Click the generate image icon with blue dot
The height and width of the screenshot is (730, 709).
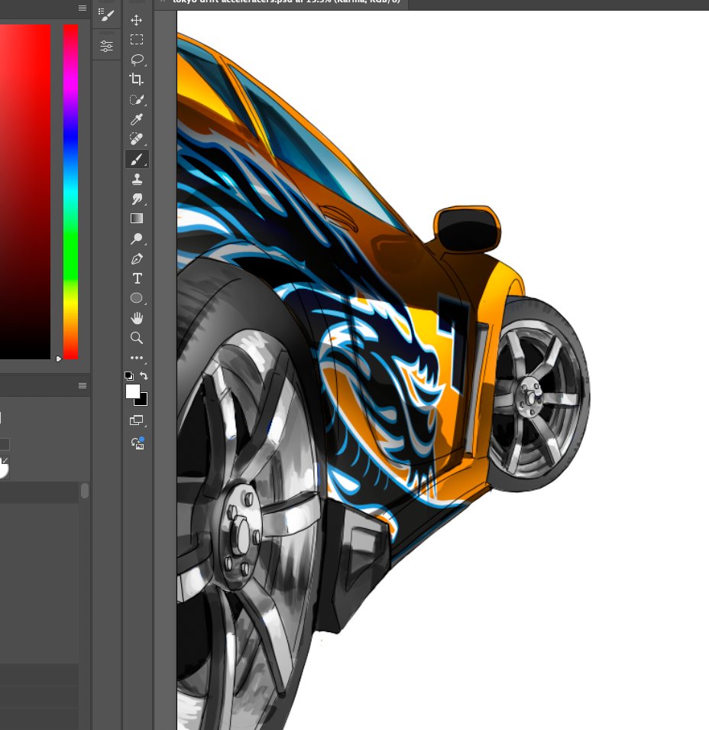pos(138,443)
